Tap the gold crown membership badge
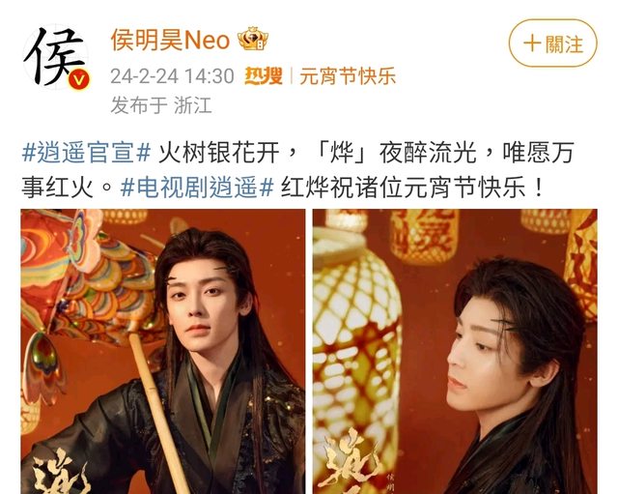 pos(253,39)
